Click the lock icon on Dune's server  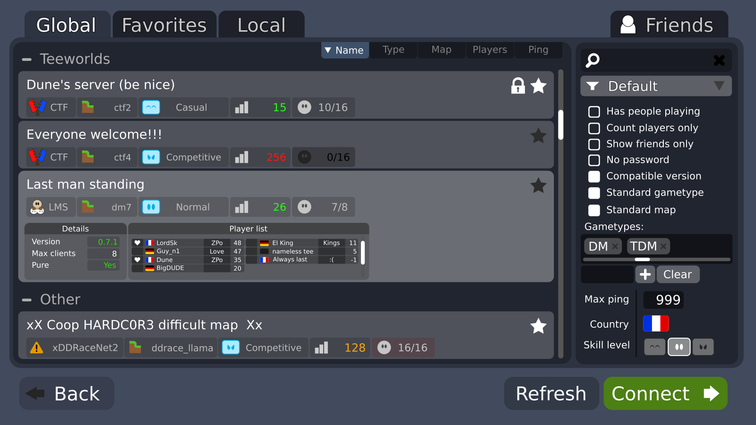tap(518, 85)
